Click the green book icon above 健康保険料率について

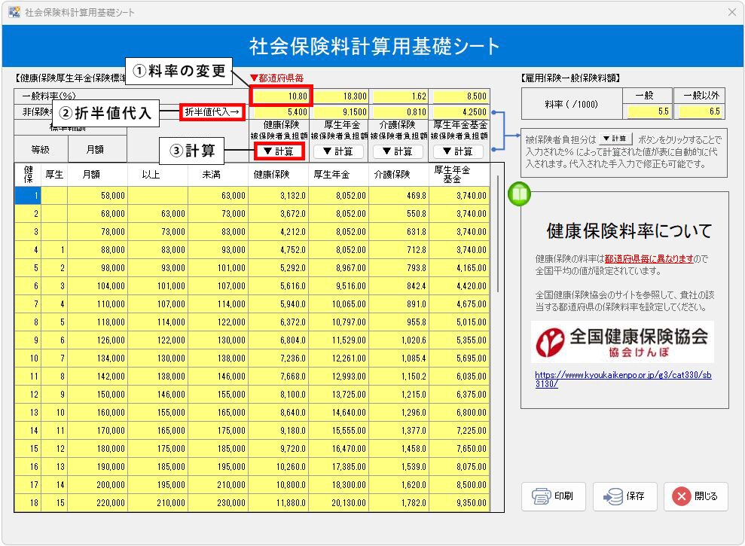(x=520, y=194)
